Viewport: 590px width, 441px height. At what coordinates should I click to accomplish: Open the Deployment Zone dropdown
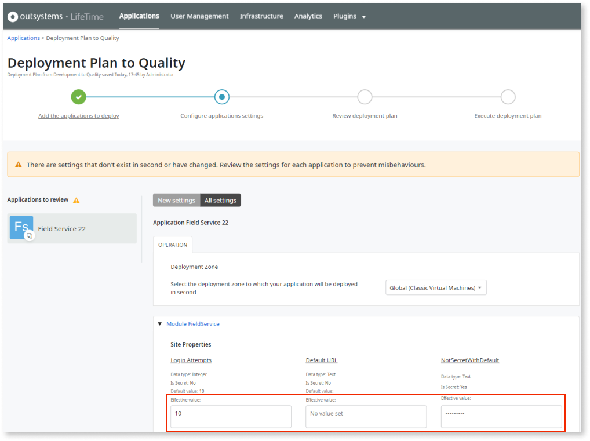click(436, 288)
